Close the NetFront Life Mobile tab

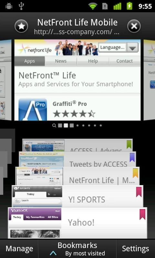[x=134, y=26]
